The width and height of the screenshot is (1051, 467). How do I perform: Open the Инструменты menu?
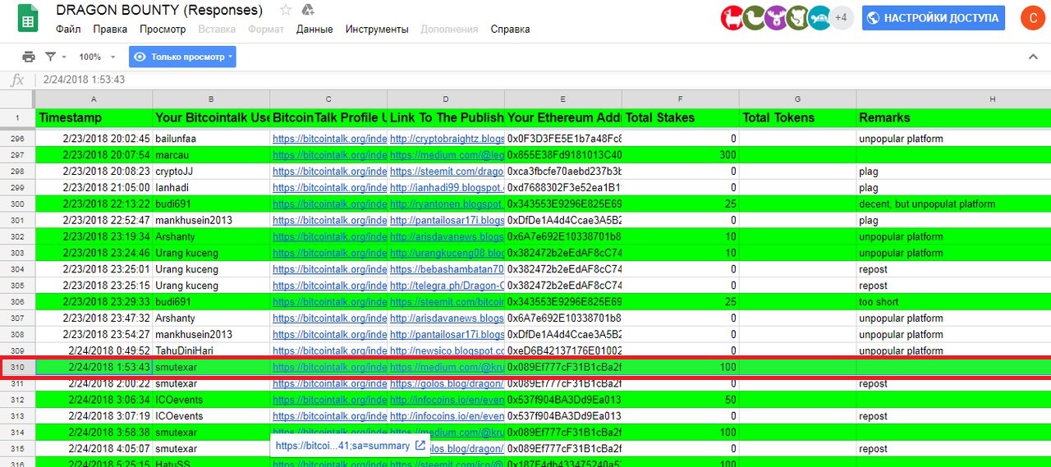(377, 29)
